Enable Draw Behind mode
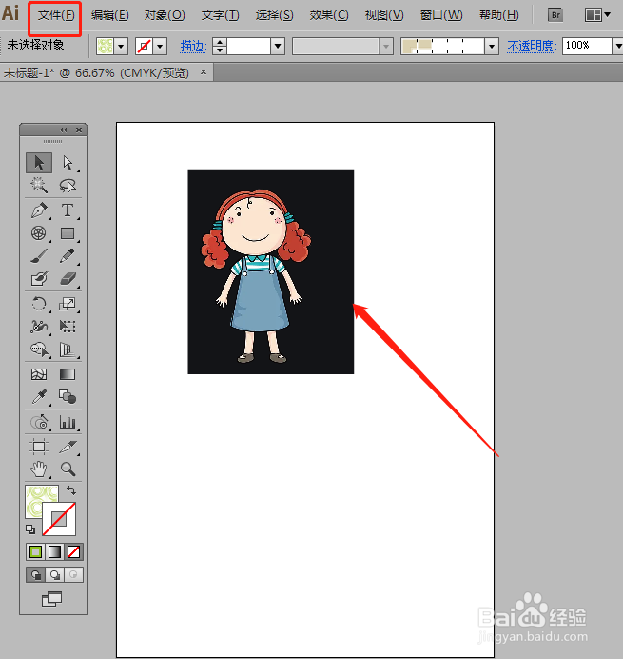623x659 pixels. point(54,574)
